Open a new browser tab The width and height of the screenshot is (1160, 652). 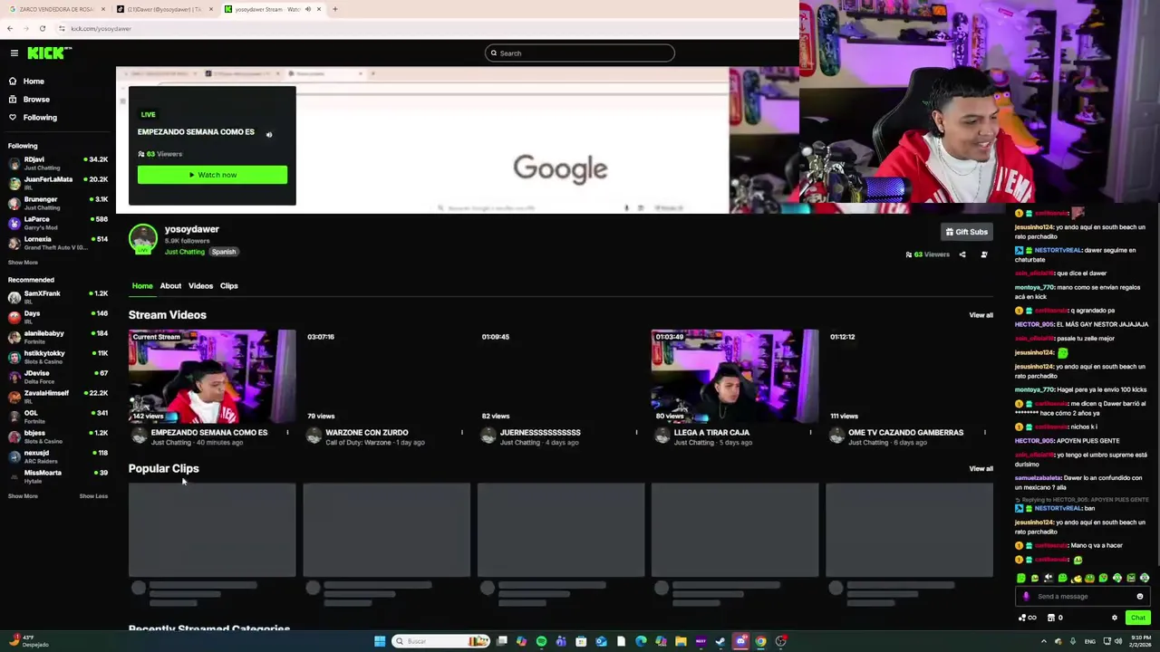click(335, 9)
